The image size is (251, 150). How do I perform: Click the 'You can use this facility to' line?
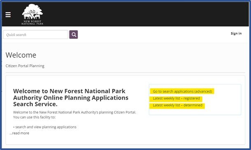coord(35,117)
